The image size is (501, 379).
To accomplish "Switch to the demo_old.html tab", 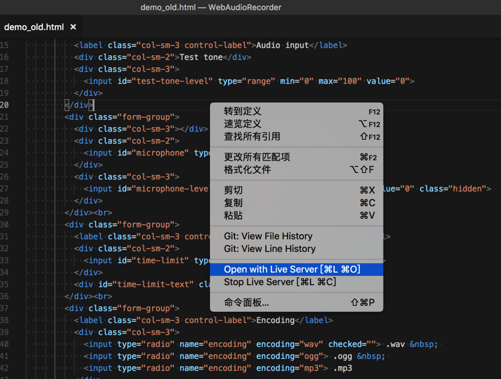I will [34, 27].
